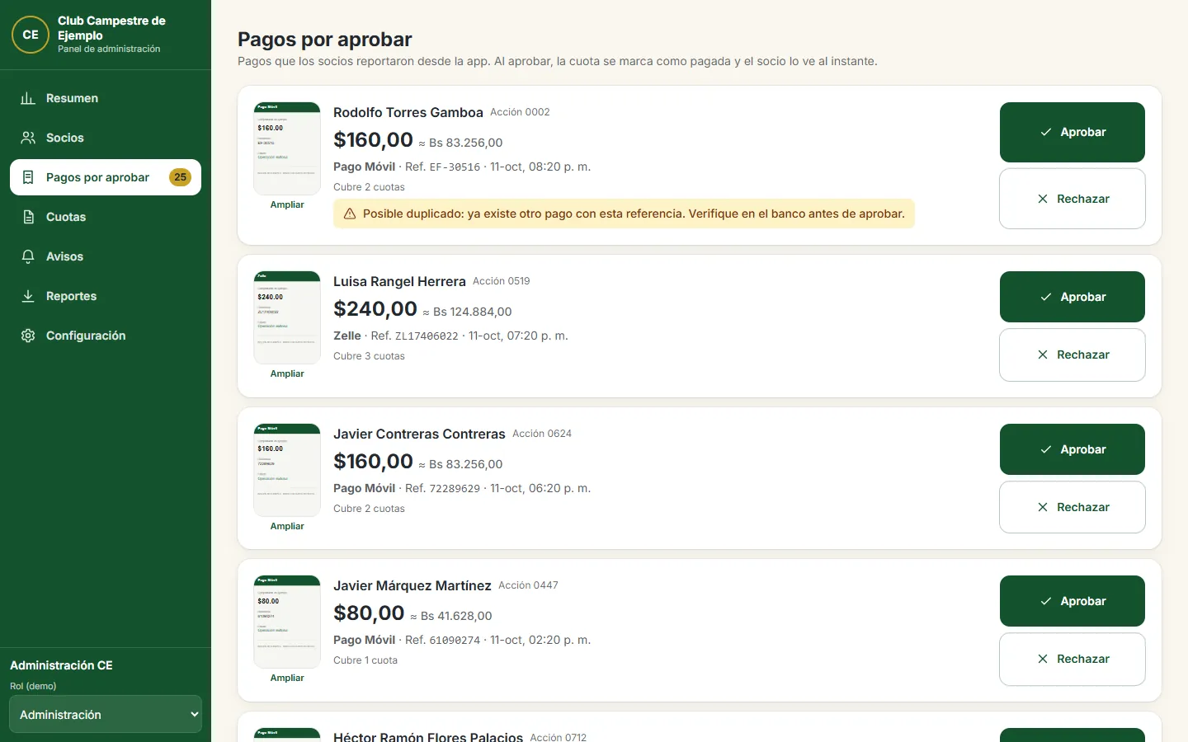This screenshot has height=742, width=1188.
Task: Click the Resumen bar chart icon
Action: click(x=28, y=98)
